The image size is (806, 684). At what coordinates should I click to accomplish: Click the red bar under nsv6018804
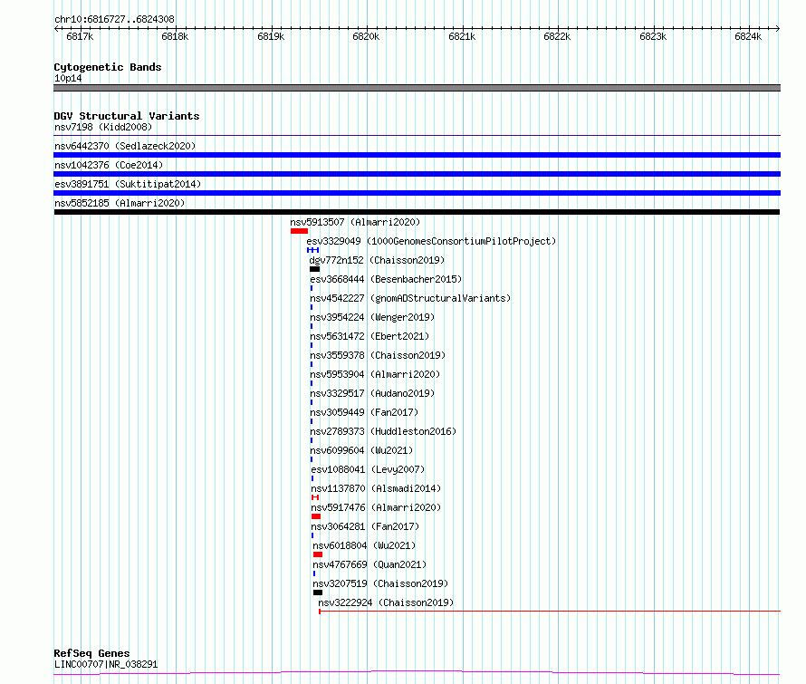(318, 555)
